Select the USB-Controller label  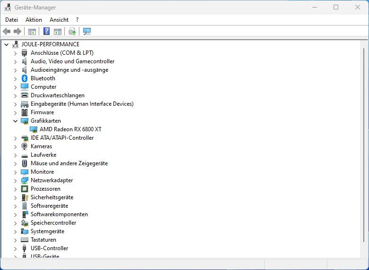point(50,248)
